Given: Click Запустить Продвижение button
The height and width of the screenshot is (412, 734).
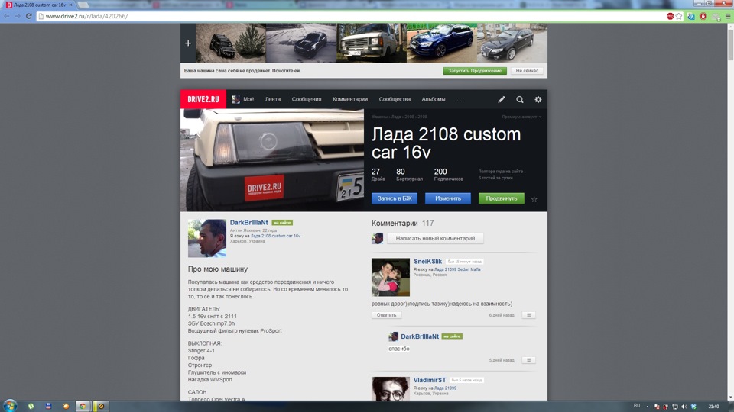Looking at the screenshot, I should click(x=475, y=70).
